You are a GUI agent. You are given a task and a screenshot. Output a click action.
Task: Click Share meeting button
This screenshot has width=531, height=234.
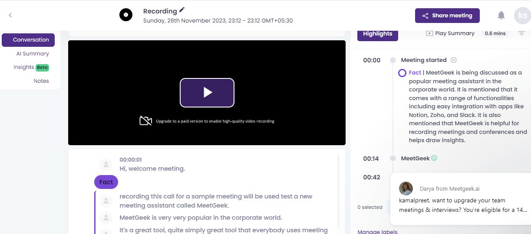click(x=447, y=16)
